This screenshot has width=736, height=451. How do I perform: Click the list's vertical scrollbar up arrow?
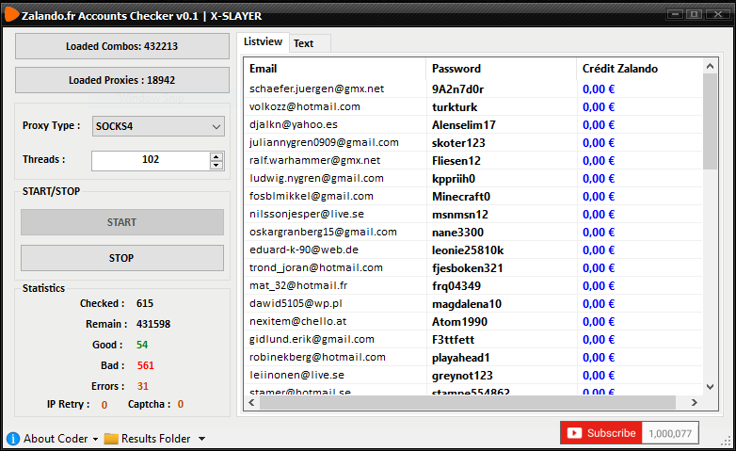[711, 66]
